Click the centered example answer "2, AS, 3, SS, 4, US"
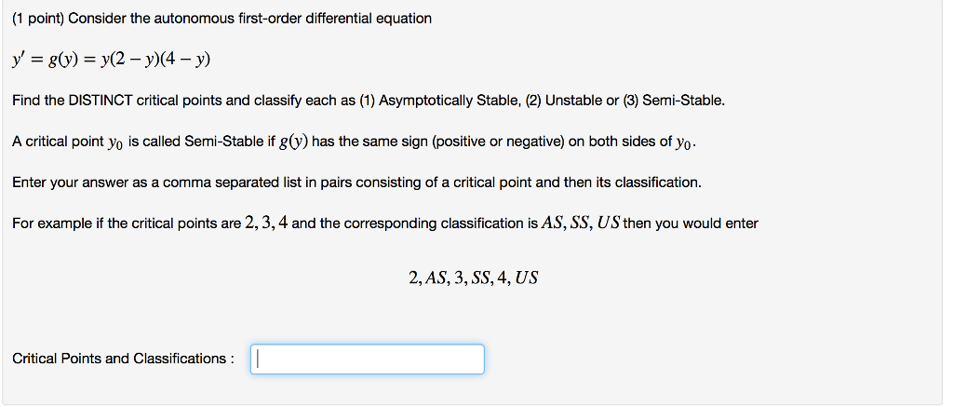 click(x=473, y=278)
